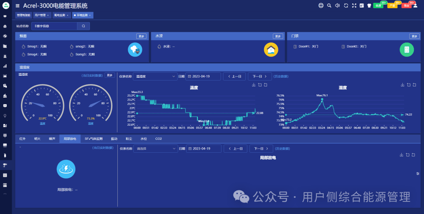The height and width of the screenshot is (214, 424).
Task: Click 更多 in the 门禁 panel
Action: pyautogui.click(x=415, y=36)
